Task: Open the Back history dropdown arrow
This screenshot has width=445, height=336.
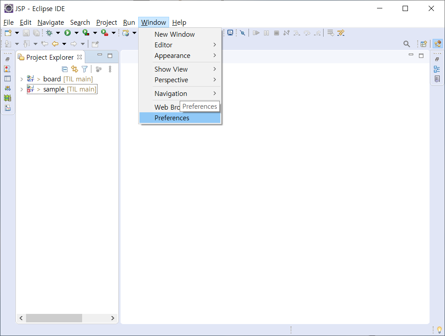Action: (64, 44)
